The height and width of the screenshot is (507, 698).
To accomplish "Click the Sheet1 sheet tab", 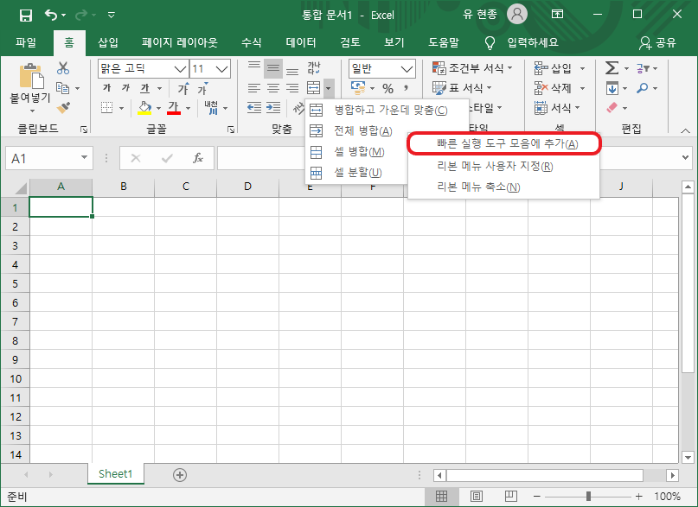I will click(x=116, y=473).
